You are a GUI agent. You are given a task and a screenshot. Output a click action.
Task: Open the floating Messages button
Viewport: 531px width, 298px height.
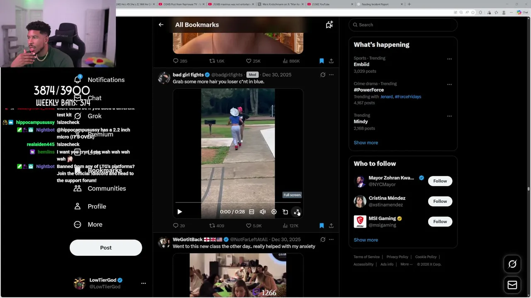click(x=512, y=285)
